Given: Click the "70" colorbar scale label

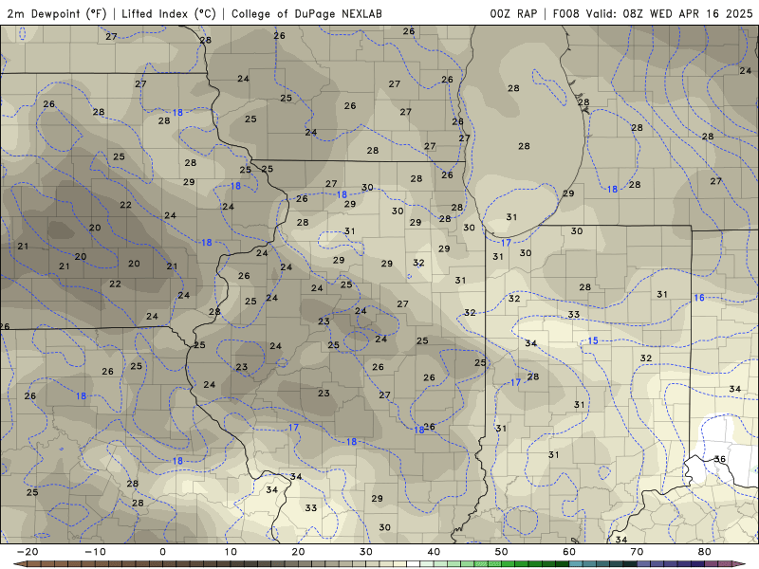Looking at the screenshot, I should pos(637,552).
